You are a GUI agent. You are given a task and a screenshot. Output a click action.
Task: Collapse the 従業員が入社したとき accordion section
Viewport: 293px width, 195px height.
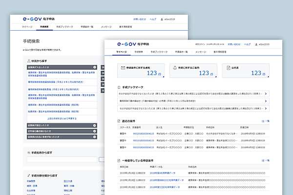point(94,67)
